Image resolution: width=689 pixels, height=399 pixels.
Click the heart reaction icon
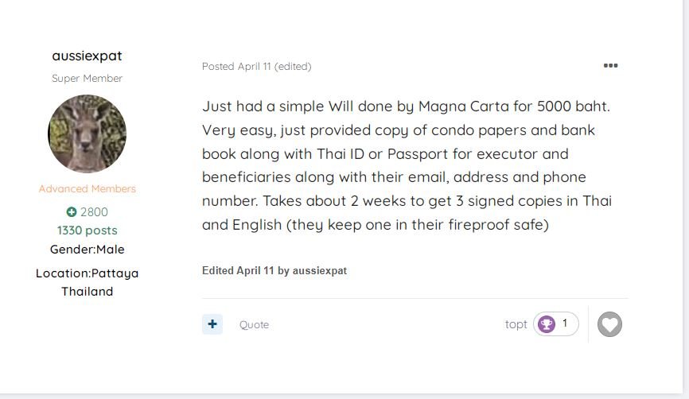[x=610, y=324]
